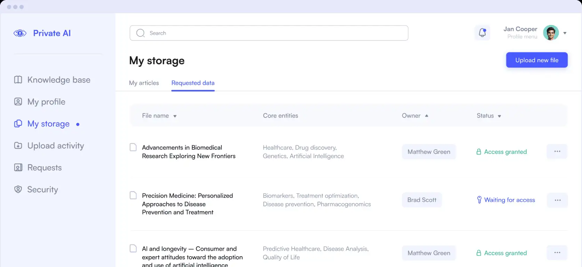This screenshot has width=582, height=267.
Task: Click the Private AI eye logo
Action: tap(20, 33)
